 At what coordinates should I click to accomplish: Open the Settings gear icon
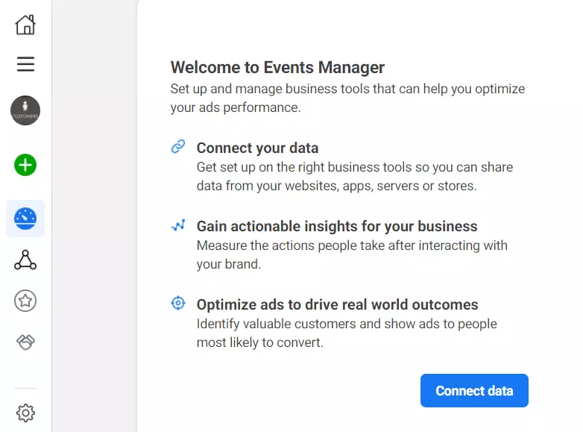25,413
